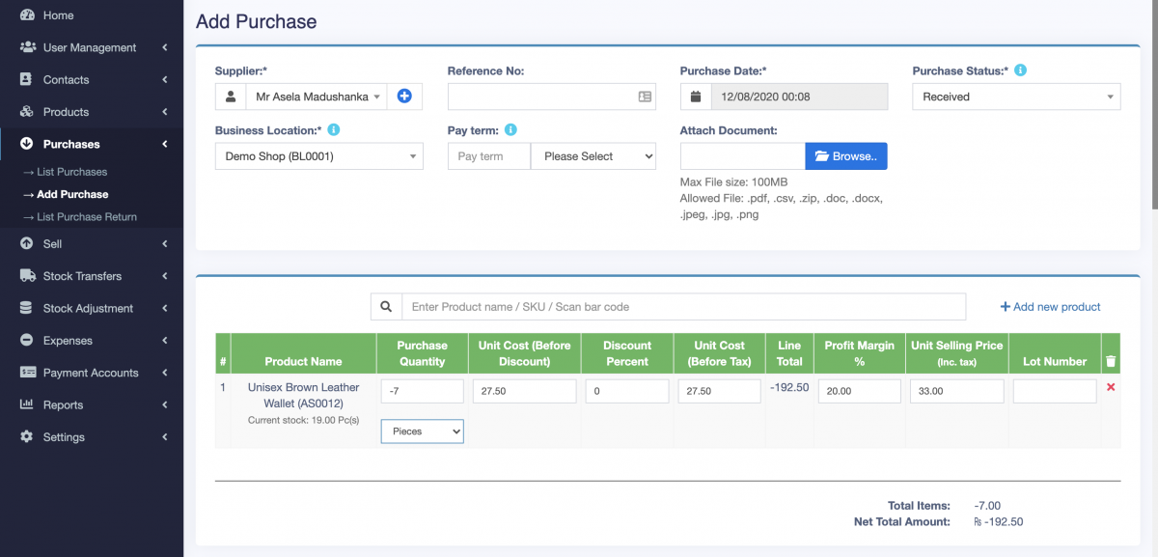Click Unit Cost Before Discount field 27.50

(525, 391)
